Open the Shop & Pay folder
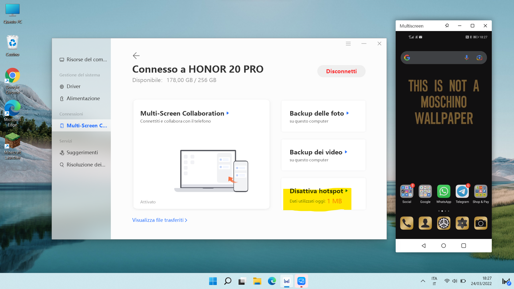The width and height of the screenshot is (514, 289). (481, 191)
